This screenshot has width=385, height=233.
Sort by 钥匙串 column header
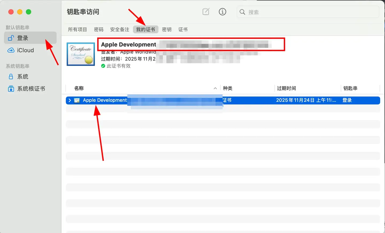(350, 88)
